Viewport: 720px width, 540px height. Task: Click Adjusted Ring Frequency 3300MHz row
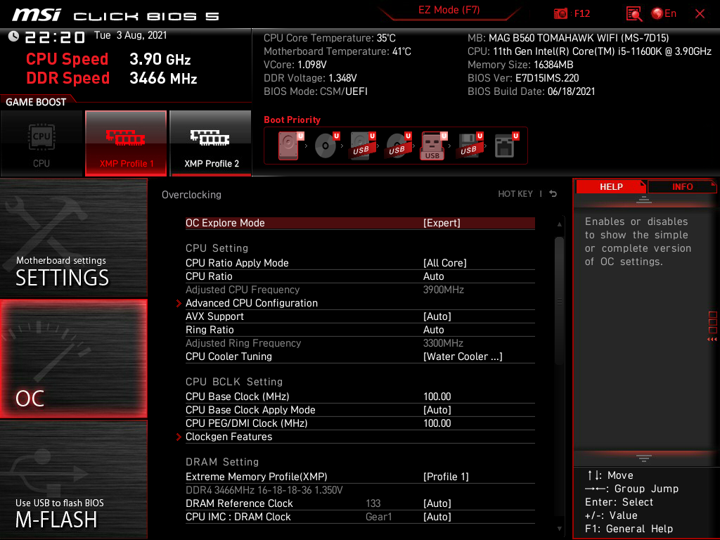[x=360, y=343]
